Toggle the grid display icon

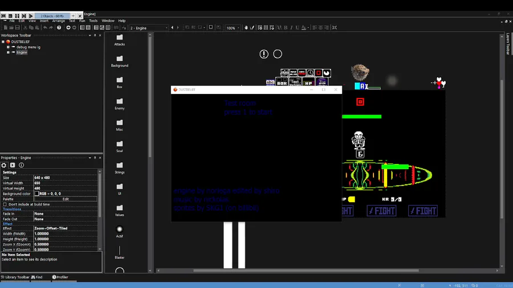pos(266,28)
